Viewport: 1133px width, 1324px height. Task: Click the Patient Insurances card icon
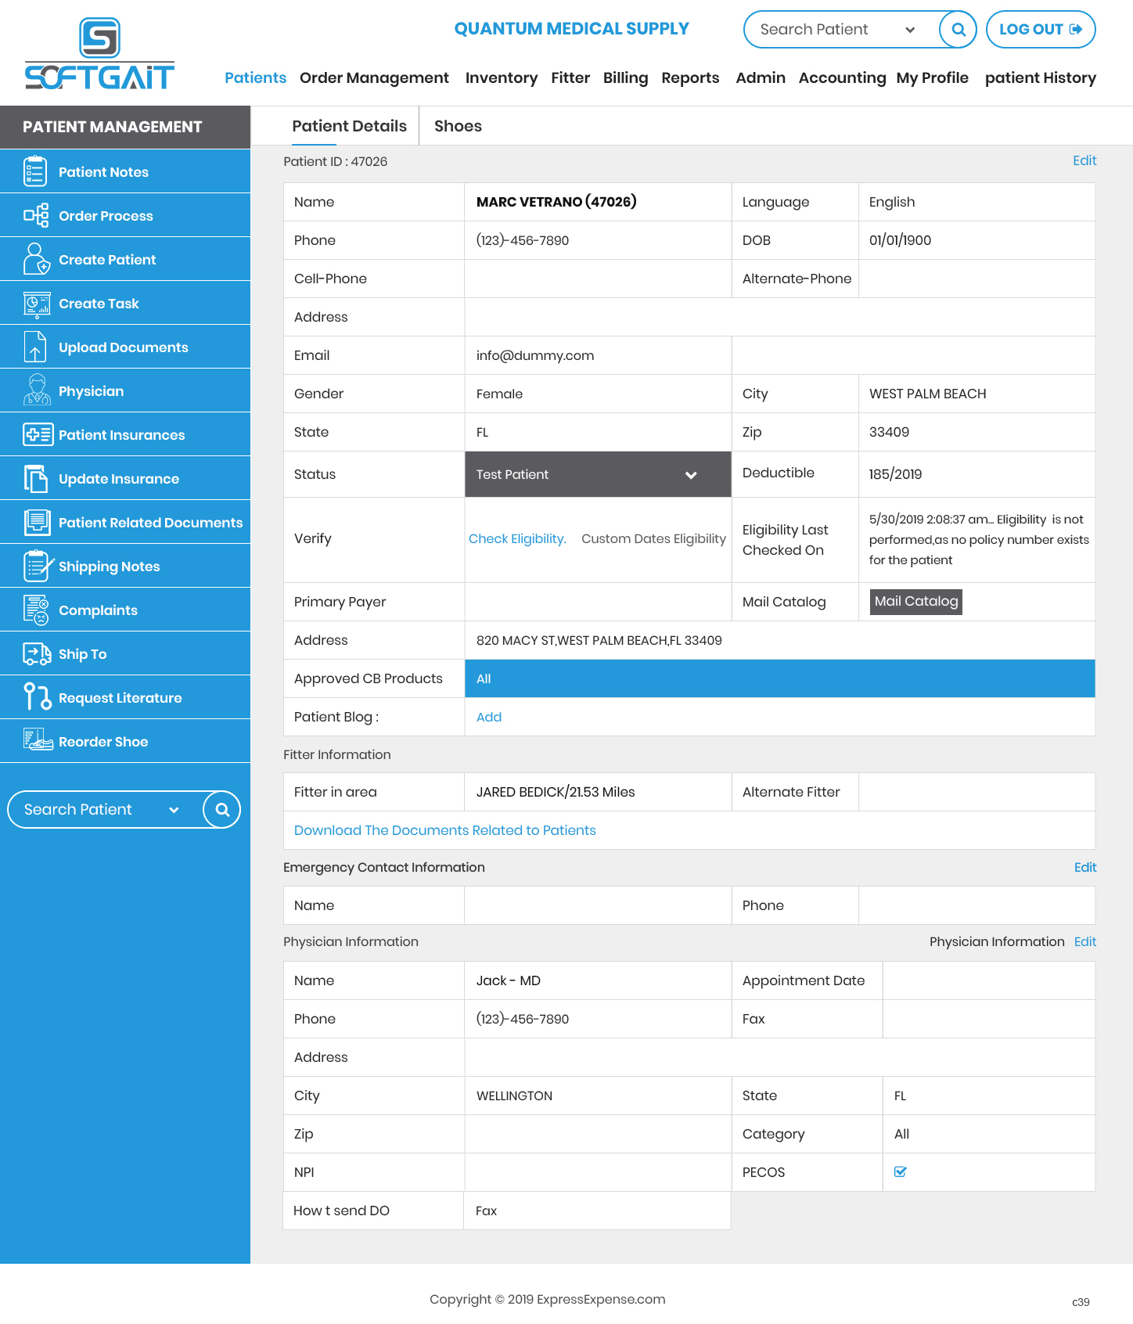coord(38,434)
